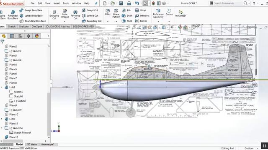Expand the Reference Geometry dropdown arrow
Image resolution: width=268 pixels, height=150 pixels.
pos(158,21)
